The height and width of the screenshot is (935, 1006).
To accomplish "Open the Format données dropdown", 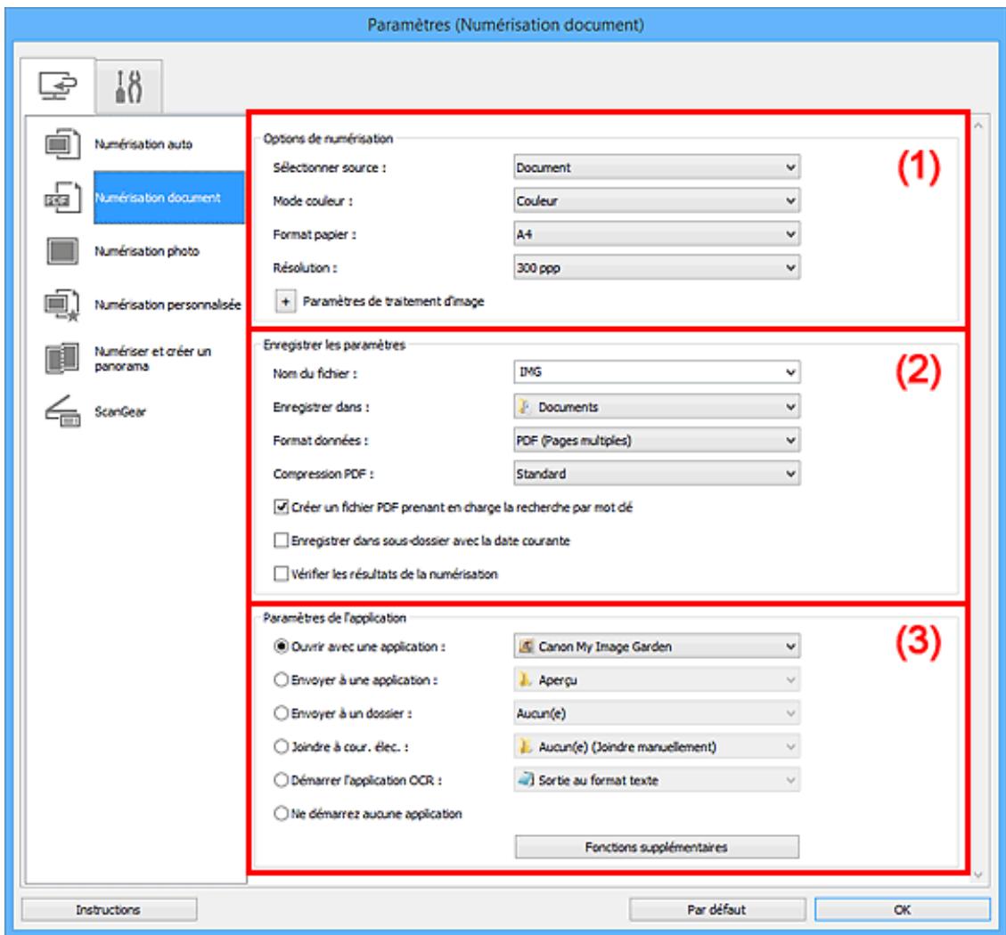I will pos(657,441).
